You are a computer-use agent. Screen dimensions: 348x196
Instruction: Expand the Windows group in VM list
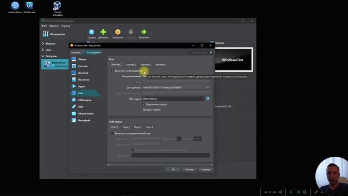click(x=42, y=44)
